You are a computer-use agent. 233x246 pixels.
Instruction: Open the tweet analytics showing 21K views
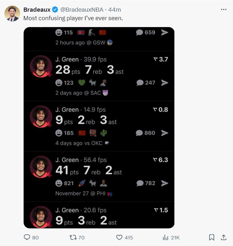pos(166,237)
